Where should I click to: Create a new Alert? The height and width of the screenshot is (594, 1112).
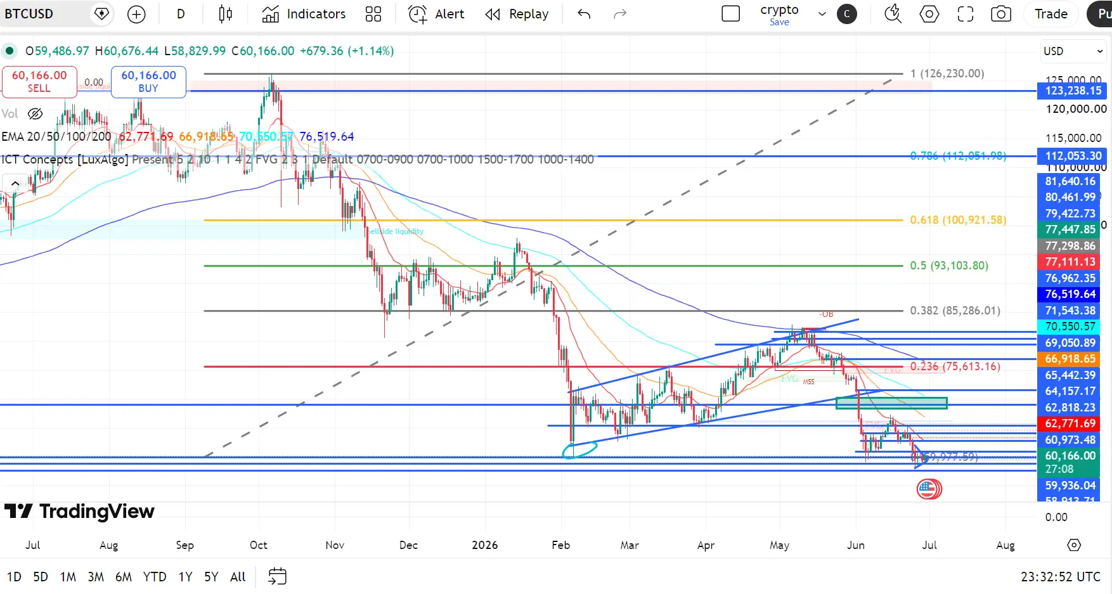pyautogui.click(x=436, y=14)
